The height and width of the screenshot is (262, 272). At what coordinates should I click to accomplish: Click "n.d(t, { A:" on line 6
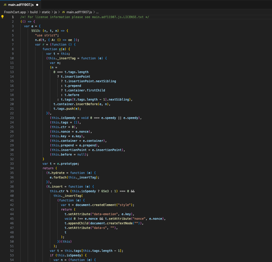click(45, 40)
